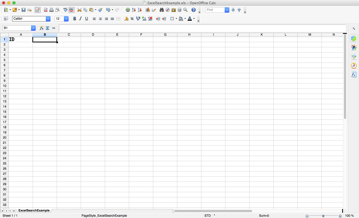The image size is (359, 218).
Task: Click Background Color paint bucket
Action: (x=181, y=19)
